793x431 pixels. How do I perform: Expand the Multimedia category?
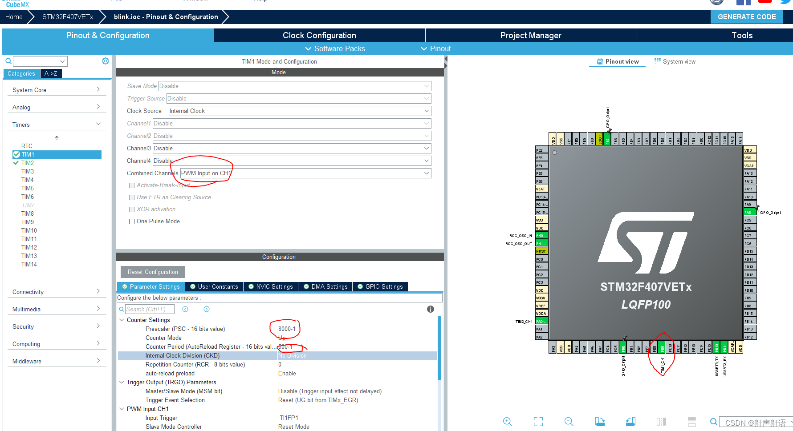(x=57, y=309)
